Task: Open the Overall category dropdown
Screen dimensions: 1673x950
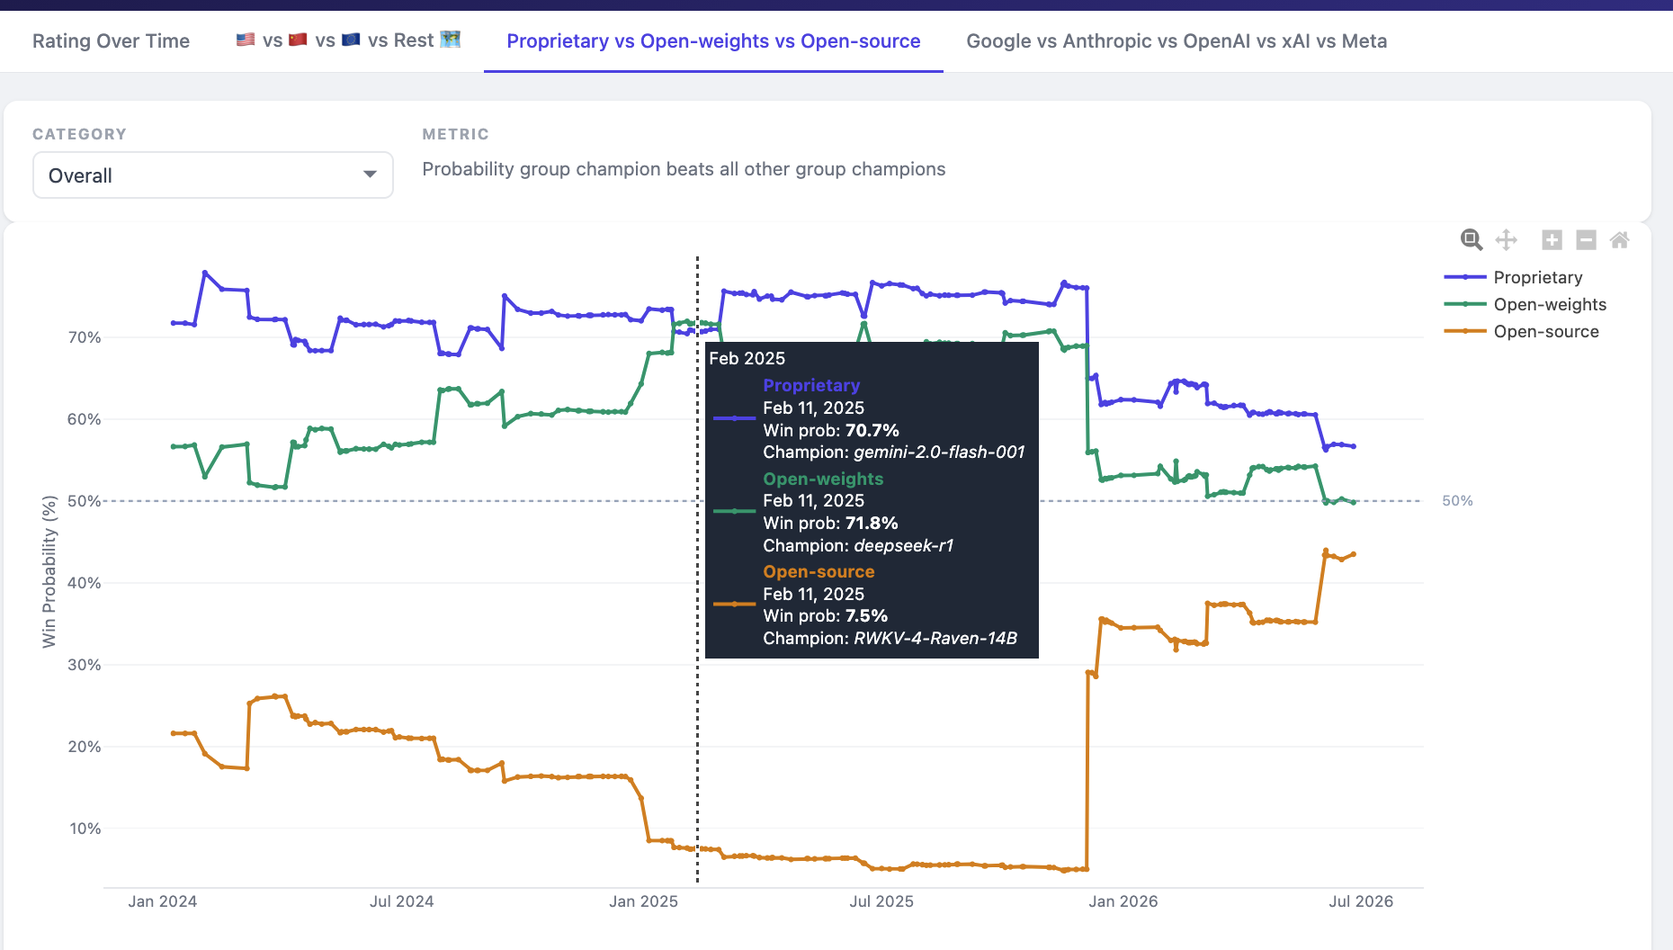Action: coord(213,175)
